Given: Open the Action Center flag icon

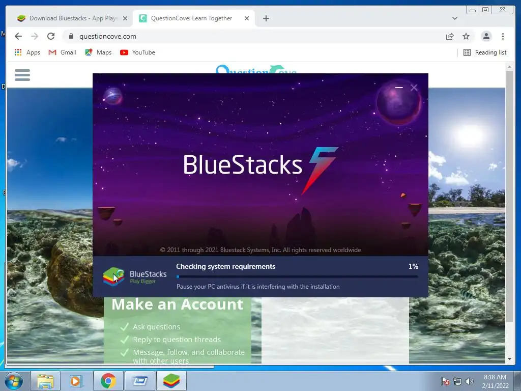Looking at the screenshot, I should point(445,381).
